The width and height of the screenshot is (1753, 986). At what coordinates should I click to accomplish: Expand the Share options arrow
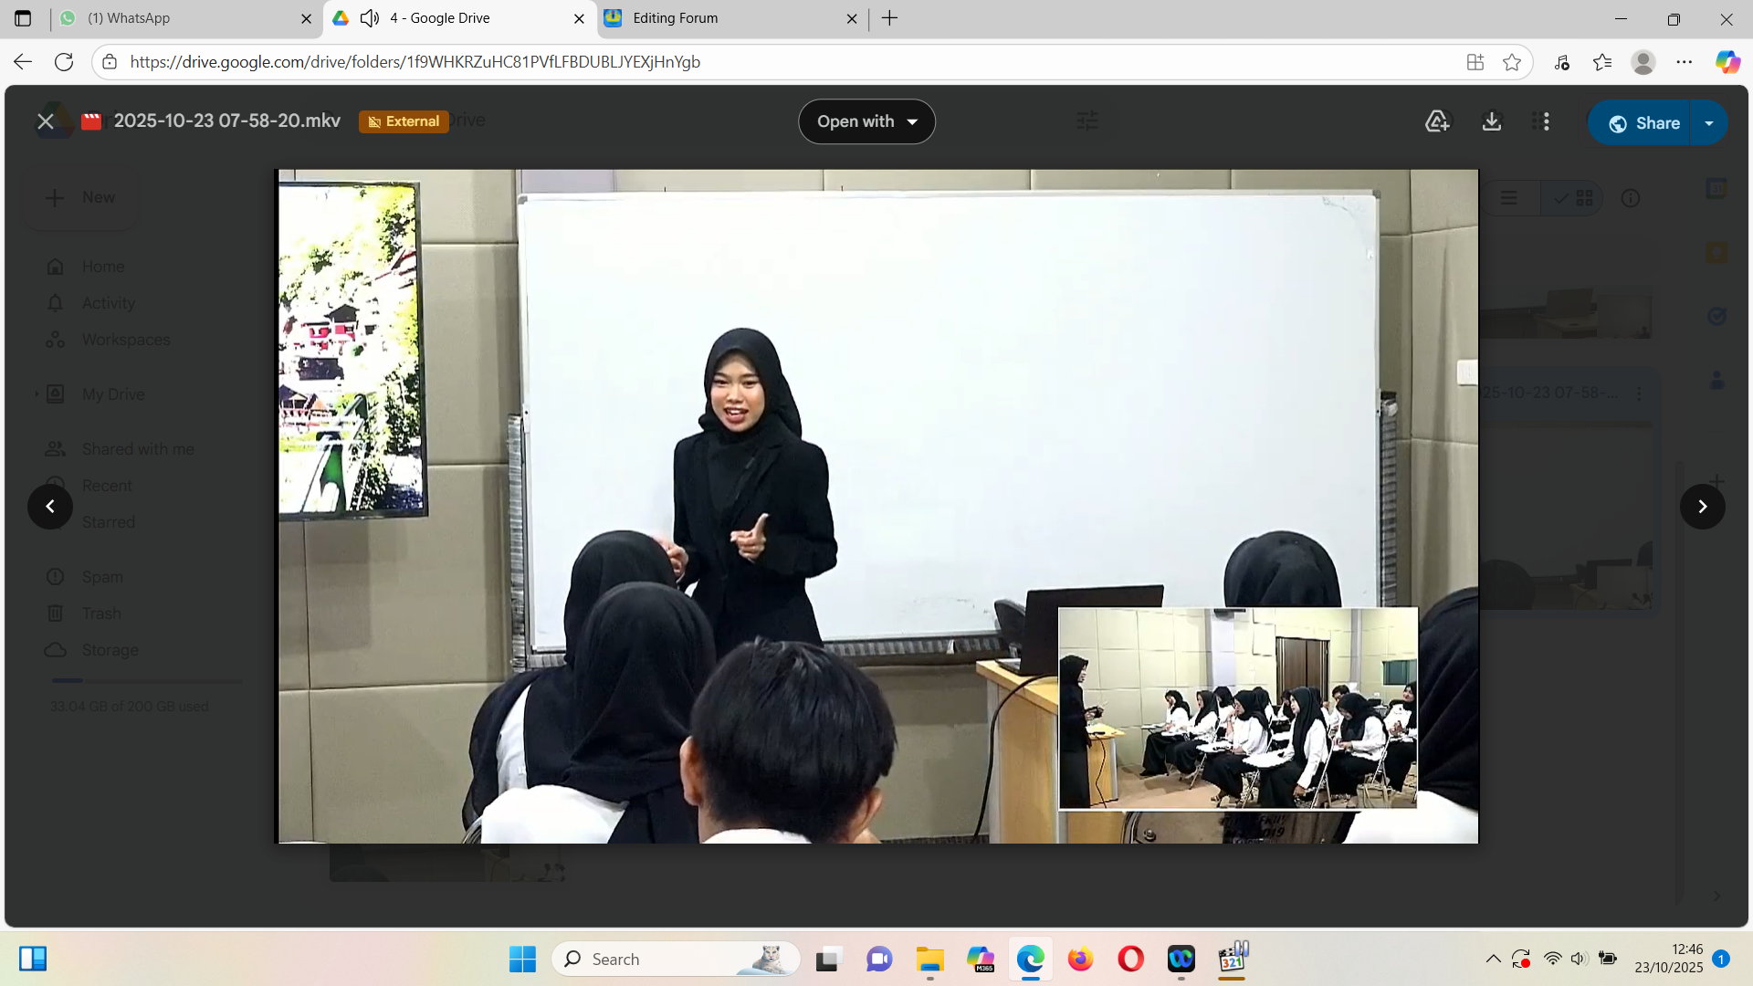(1709, 123)
